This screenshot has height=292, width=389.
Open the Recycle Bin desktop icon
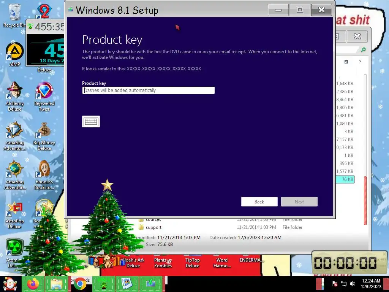coord(14,15)
